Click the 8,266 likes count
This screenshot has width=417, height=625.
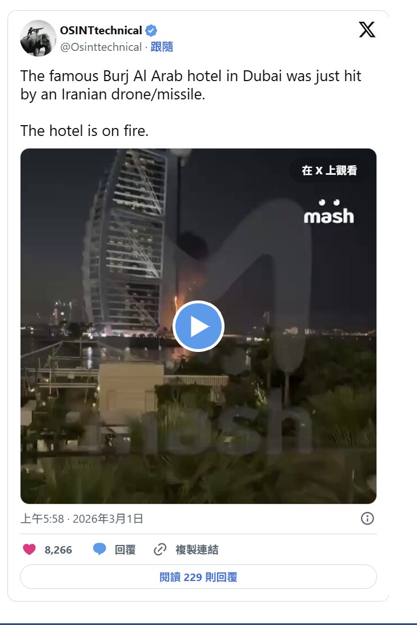click(58, 550)
